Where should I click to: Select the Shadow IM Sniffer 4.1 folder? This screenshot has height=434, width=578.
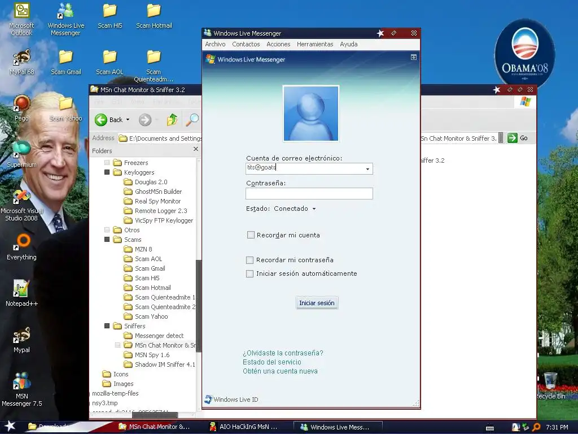pyautogui.click(x=160, y=364)
